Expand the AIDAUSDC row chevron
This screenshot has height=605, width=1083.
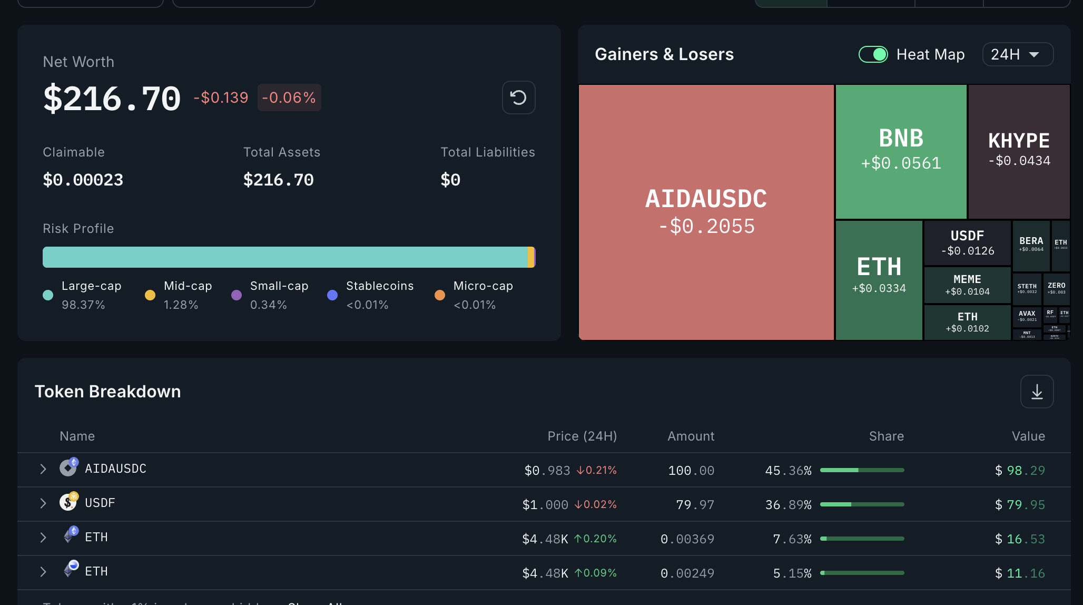(x=43, y=469)
